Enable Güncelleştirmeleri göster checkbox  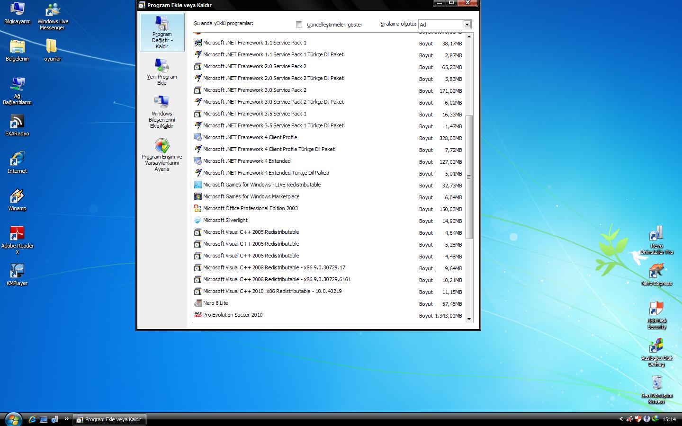point(299,24)
